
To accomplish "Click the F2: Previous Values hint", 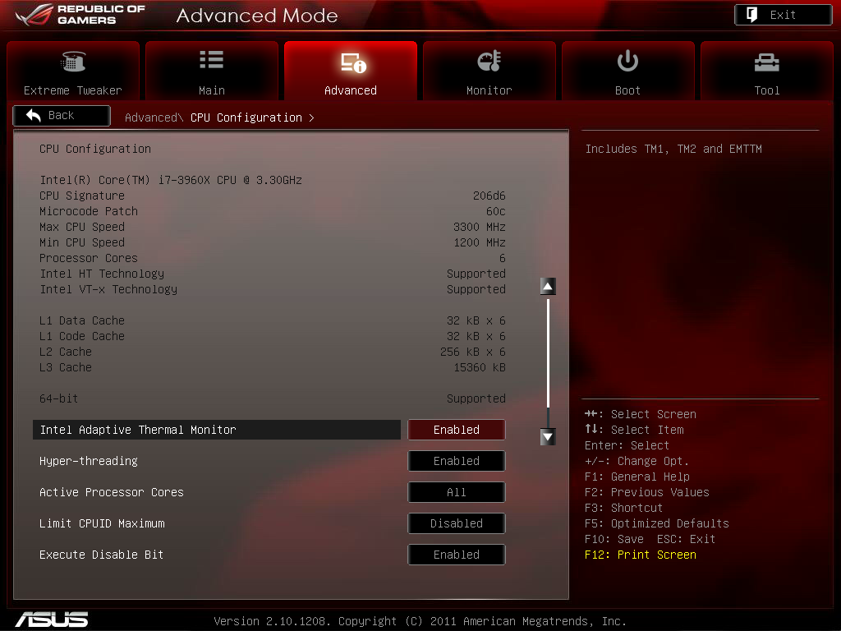I will point(647,492).
